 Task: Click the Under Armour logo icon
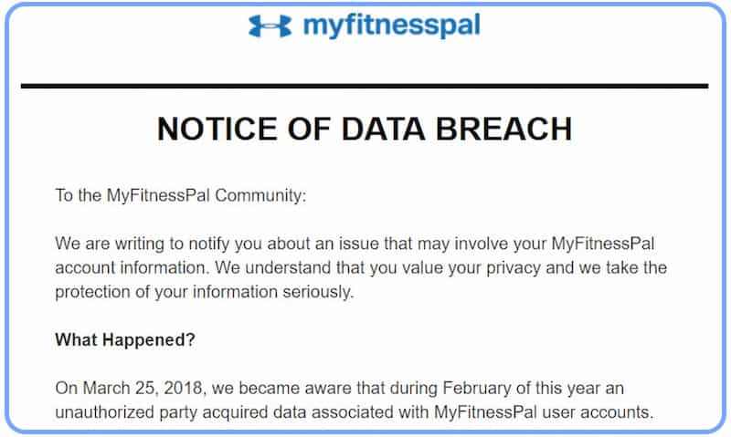coord(270,26)
